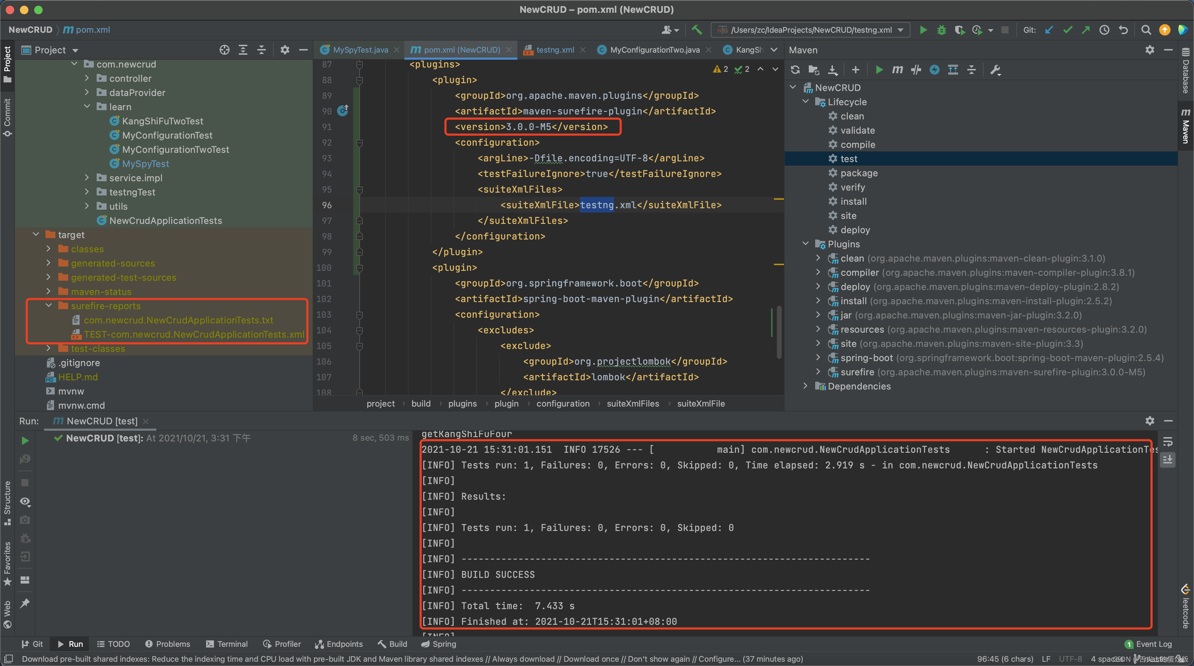The height and width of the screenshot is (666, 1194).
Task: Toggle Skip Tests mode lightning icon
Action: tap(935, 70)
